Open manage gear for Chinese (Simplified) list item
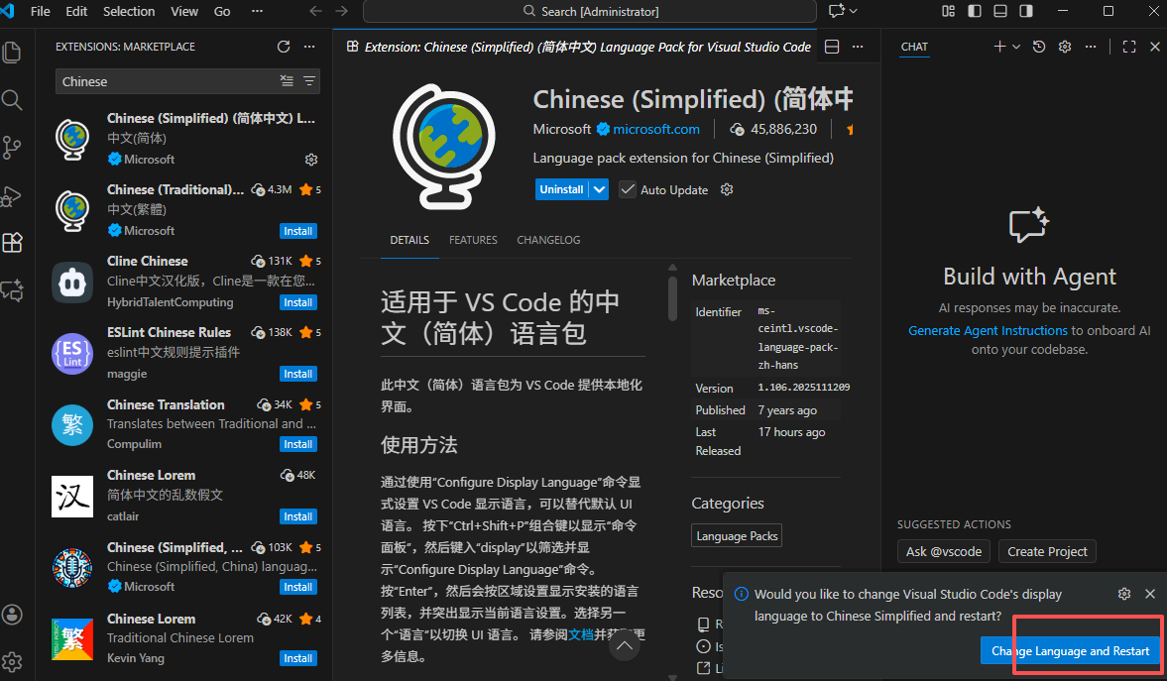 (311, 160)
